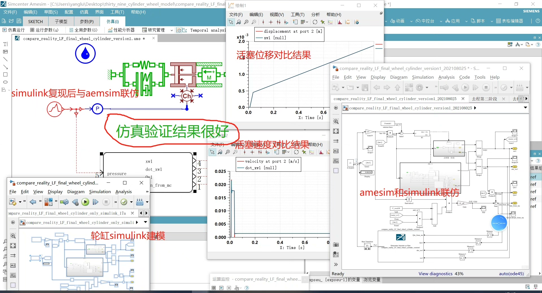
Task: Click the undo zoom icon in plot 1 toolbar
Action: pyautogui.click(x=254, y=22)
